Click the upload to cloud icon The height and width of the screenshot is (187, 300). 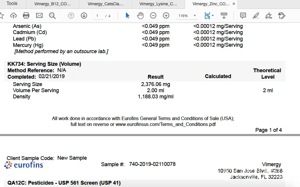pyautogui.click(x=14, y=16)
